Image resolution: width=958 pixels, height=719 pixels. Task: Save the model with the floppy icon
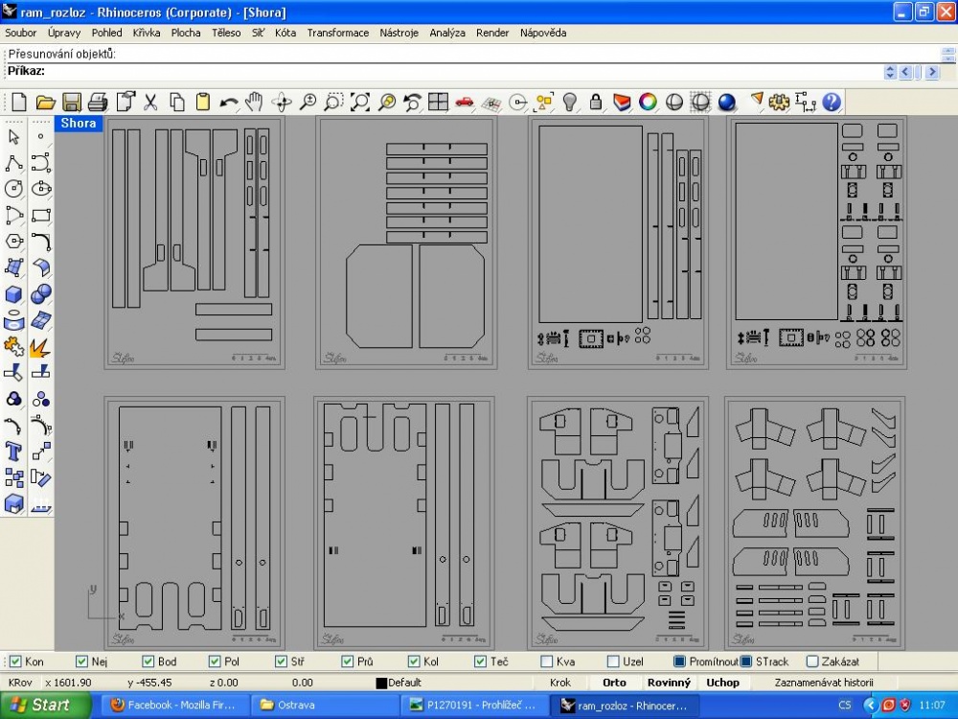72,103
